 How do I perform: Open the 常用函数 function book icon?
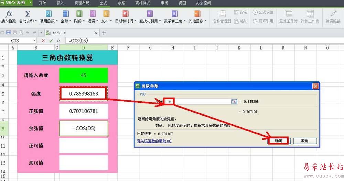point(49,14)
